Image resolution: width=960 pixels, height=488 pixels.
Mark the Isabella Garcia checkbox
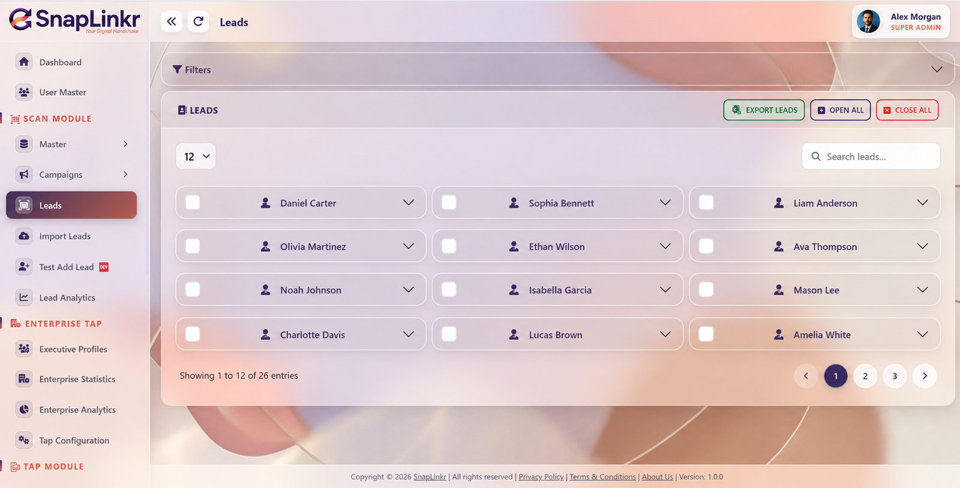(x=449, y=290)
